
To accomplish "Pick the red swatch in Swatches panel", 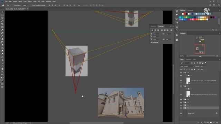I will click(185, 14).
